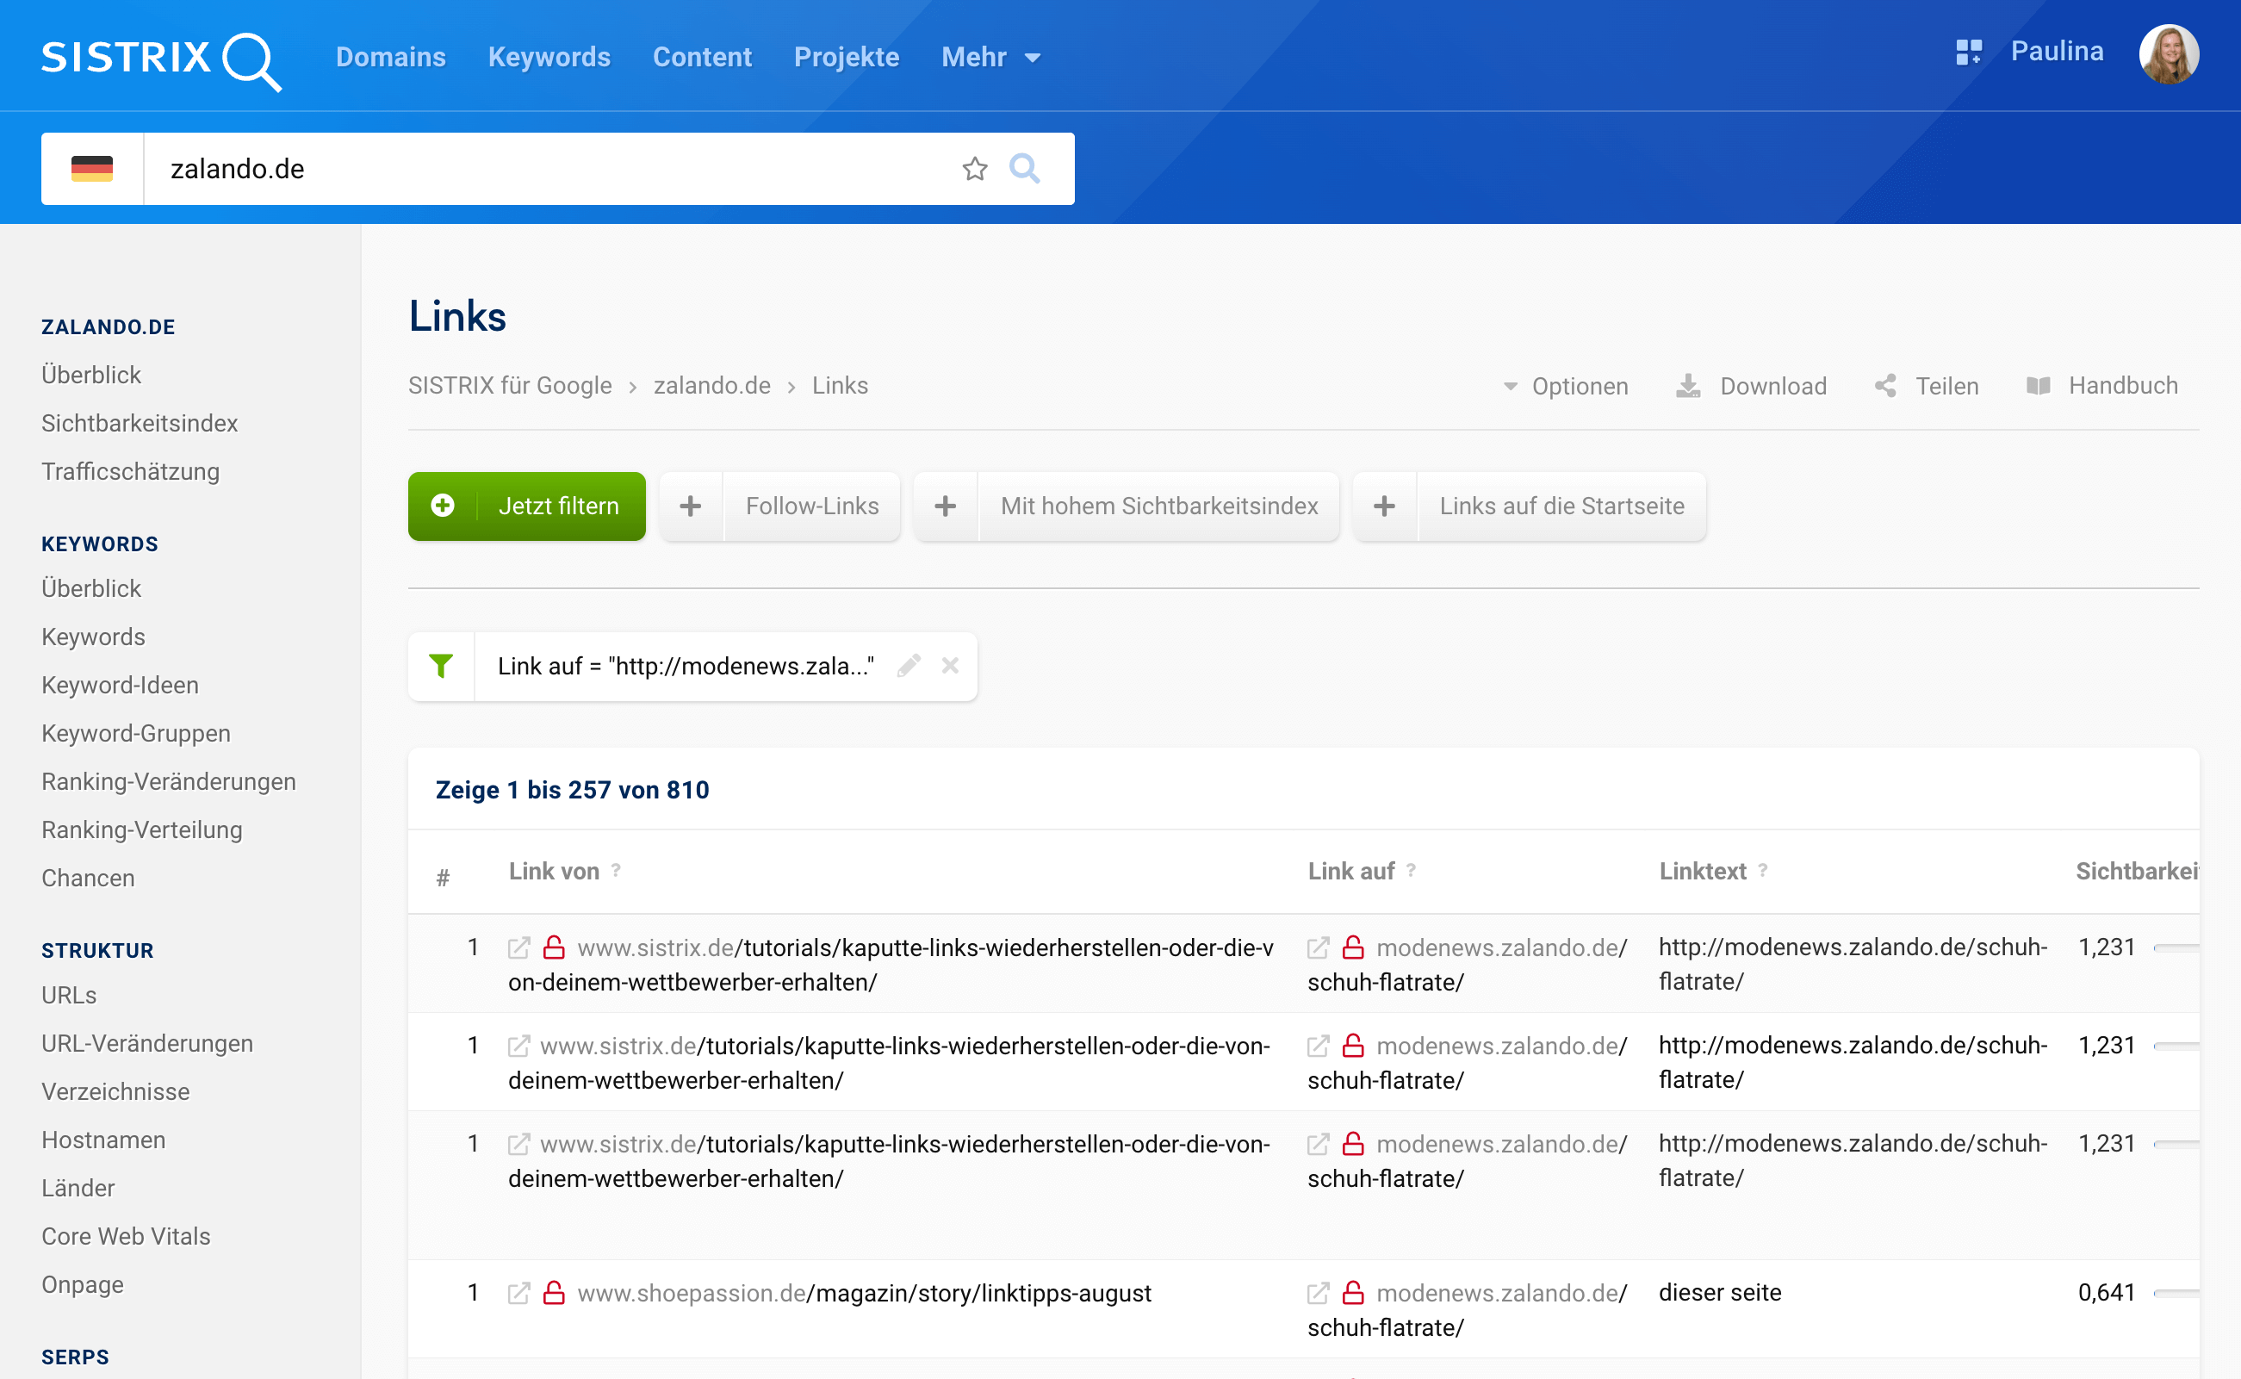Open URLs under Struktur
2241x1379 pixels.
pos(68,995)
